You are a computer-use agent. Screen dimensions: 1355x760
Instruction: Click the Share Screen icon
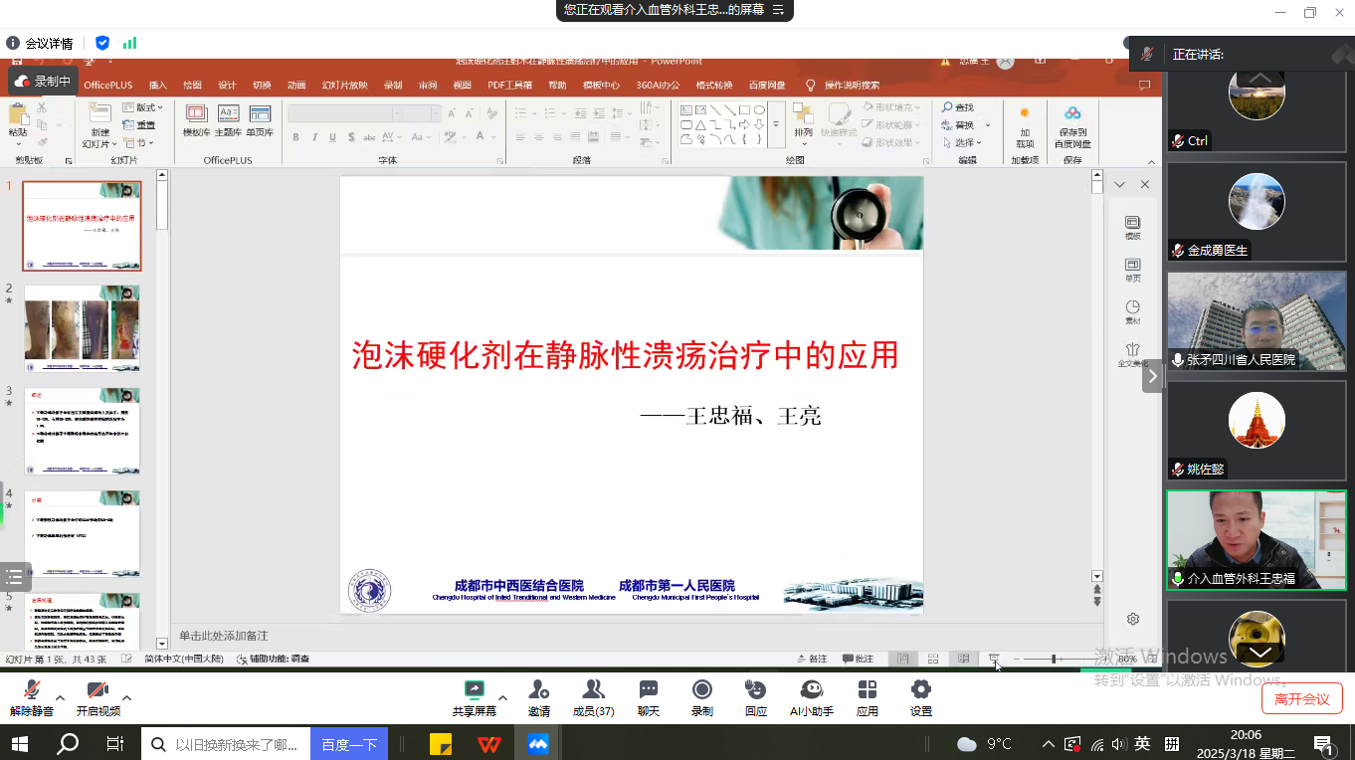pyautogui.click(x=475, y=690)
